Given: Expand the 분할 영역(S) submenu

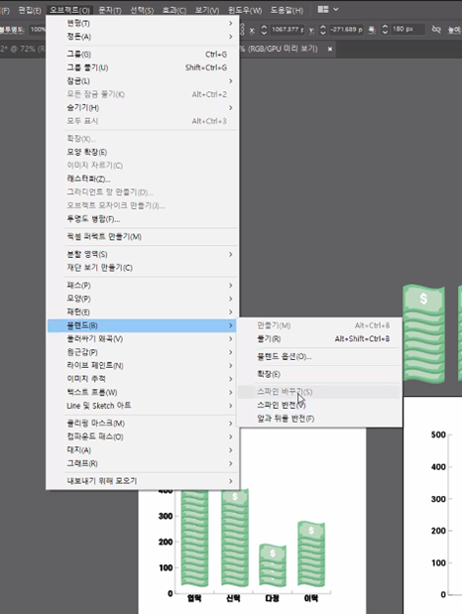Looking at the screenshot, I should point(142,255).
